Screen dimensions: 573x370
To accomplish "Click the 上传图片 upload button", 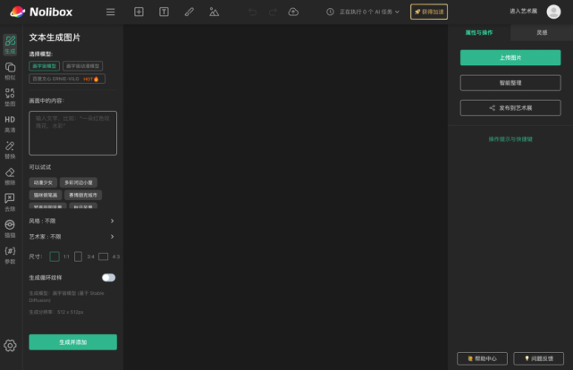I will [x=510, y=58].
